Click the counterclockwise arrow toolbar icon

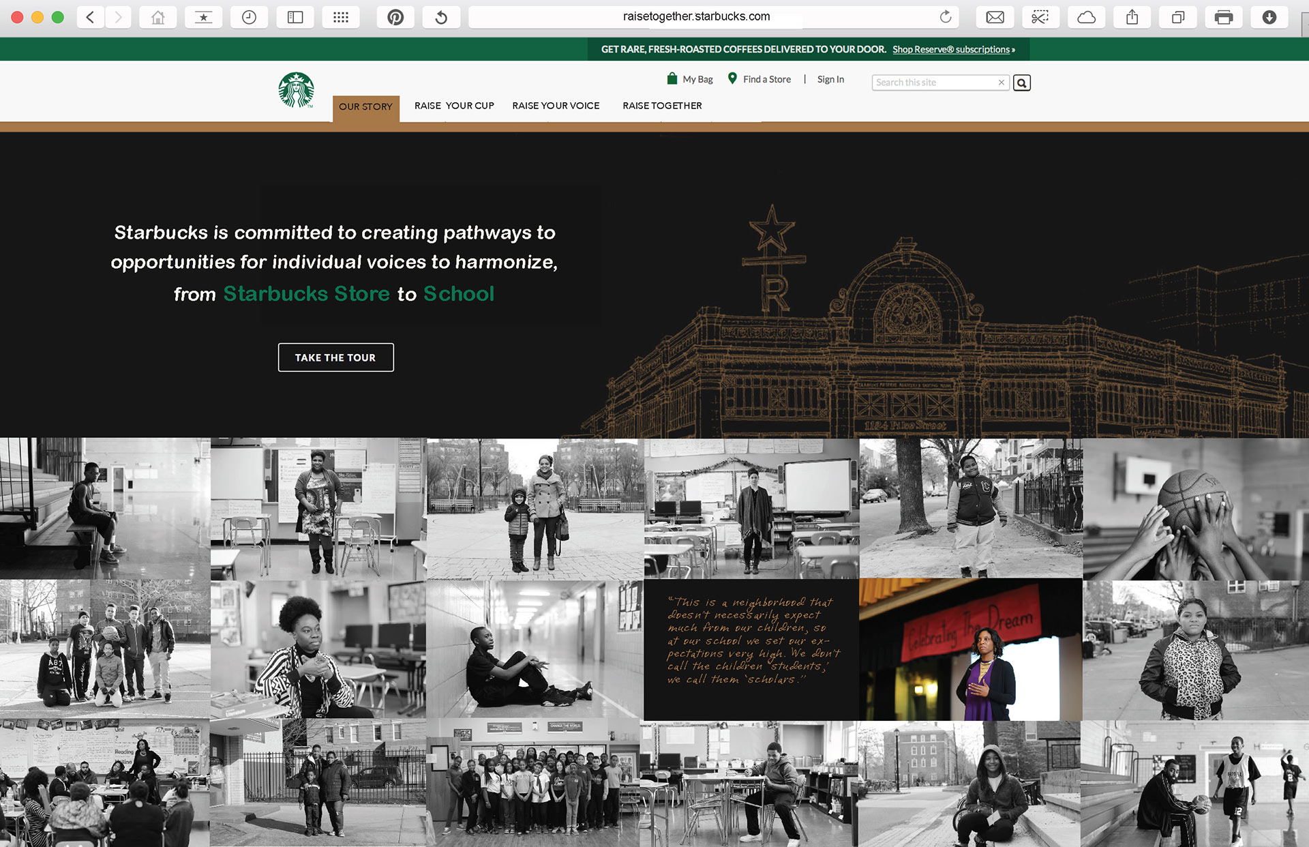click(441, 17)
